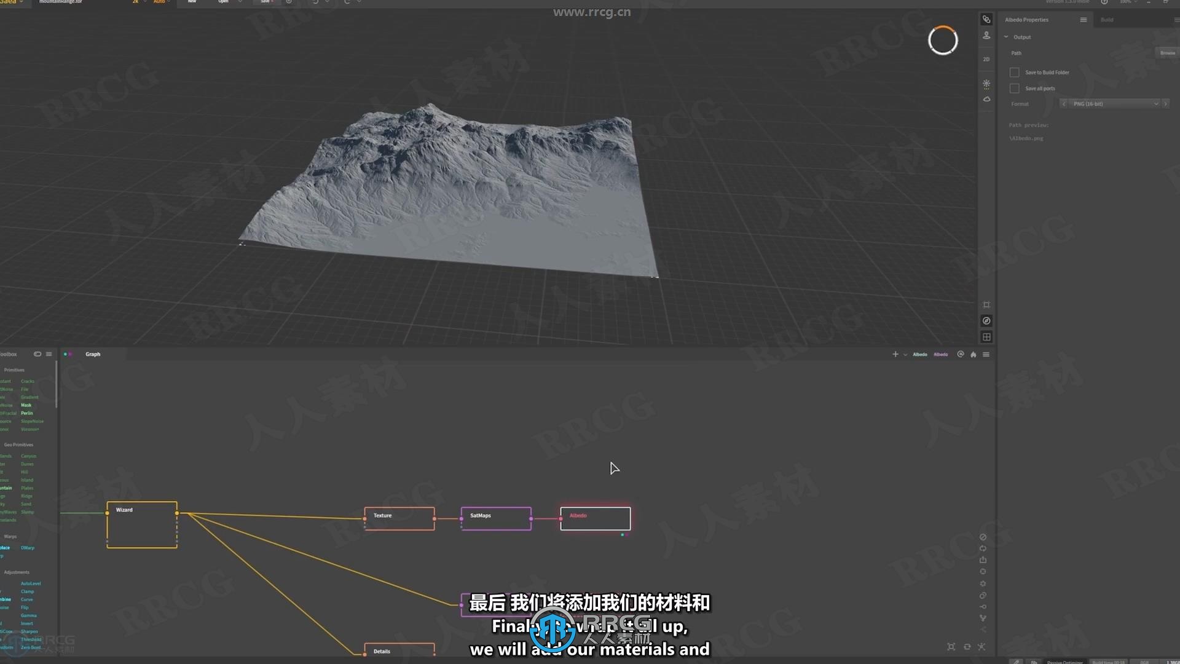Click the Save button in top toolbar
This screenshot has height=664, width=1180.
click(x=266, y=2)
